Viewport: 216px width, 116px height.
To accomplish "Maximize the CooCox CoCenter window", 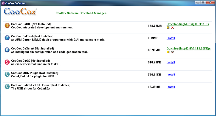I will [203, 2].
